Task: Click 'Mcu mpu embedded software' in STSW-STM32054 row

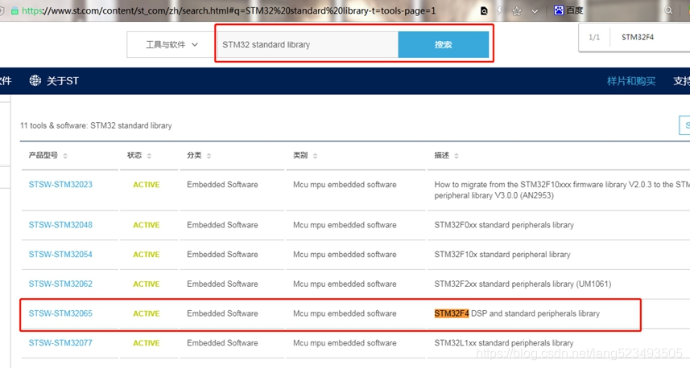Action: point(345,254)
